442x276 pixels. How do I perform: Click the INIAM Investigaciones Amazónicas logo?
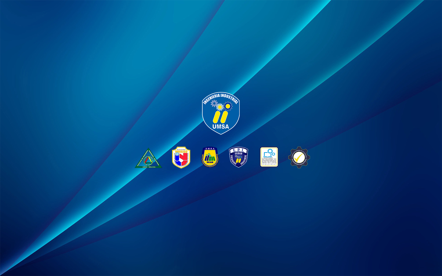[x=210, y=157]
